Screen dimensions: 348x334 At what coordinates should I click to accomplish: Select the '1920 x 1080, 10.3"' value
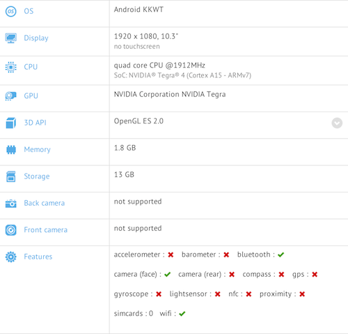click(x=146, y=36)
